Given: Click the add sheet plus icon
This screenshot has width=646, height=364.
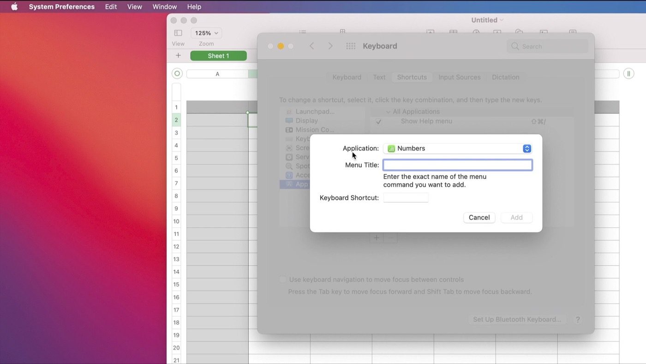Looking at the screenshot, I should (x=178, y=56).
